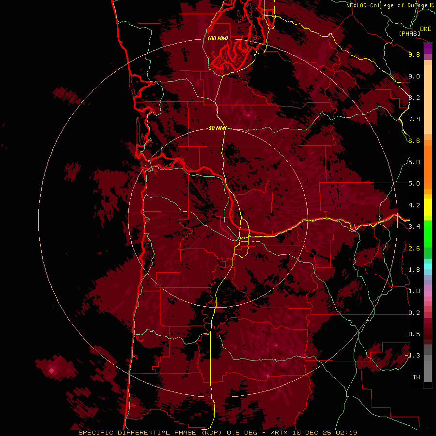Click the DKD label above the color scale
The height and width of the screenshot is (436, 436).
[x=426, y=29]
